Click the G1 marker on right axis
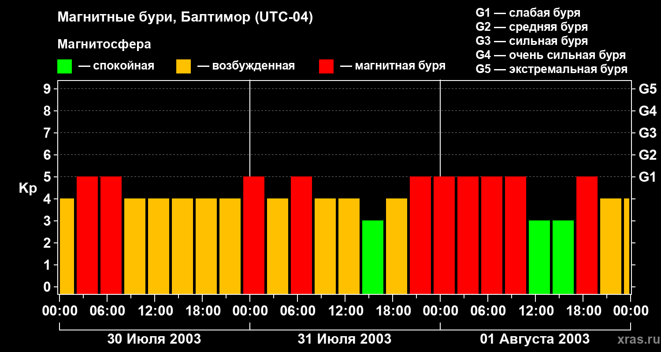Viewport: 661px width, 352px height. coord(647,177)
